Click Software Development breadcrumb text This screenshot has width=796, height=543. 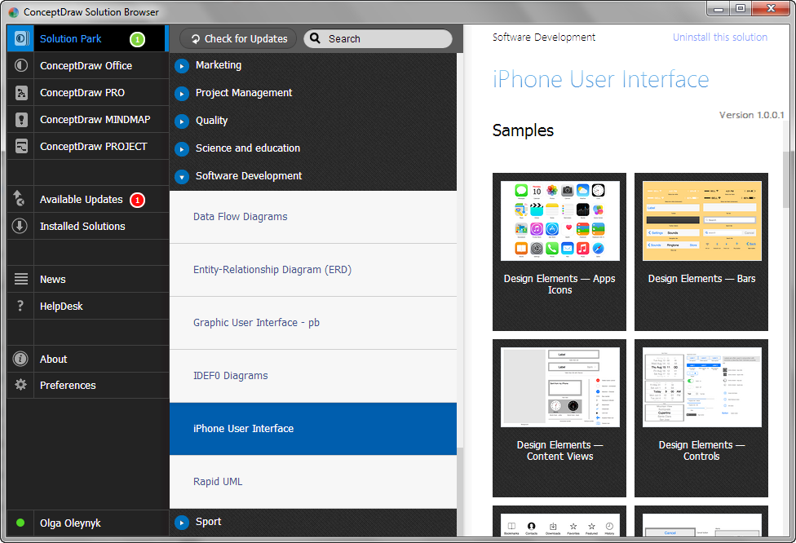pos(544,37)
